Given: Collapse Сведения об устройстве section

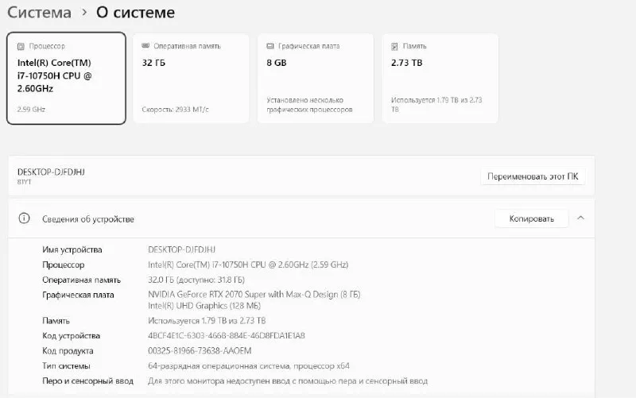Looking at the screenshot, I should pos(581,218).
